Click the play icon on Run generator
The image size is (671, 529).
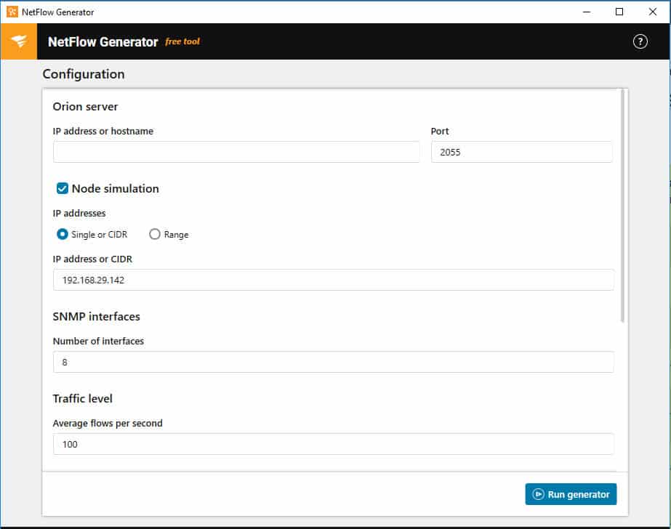point(538,494)
